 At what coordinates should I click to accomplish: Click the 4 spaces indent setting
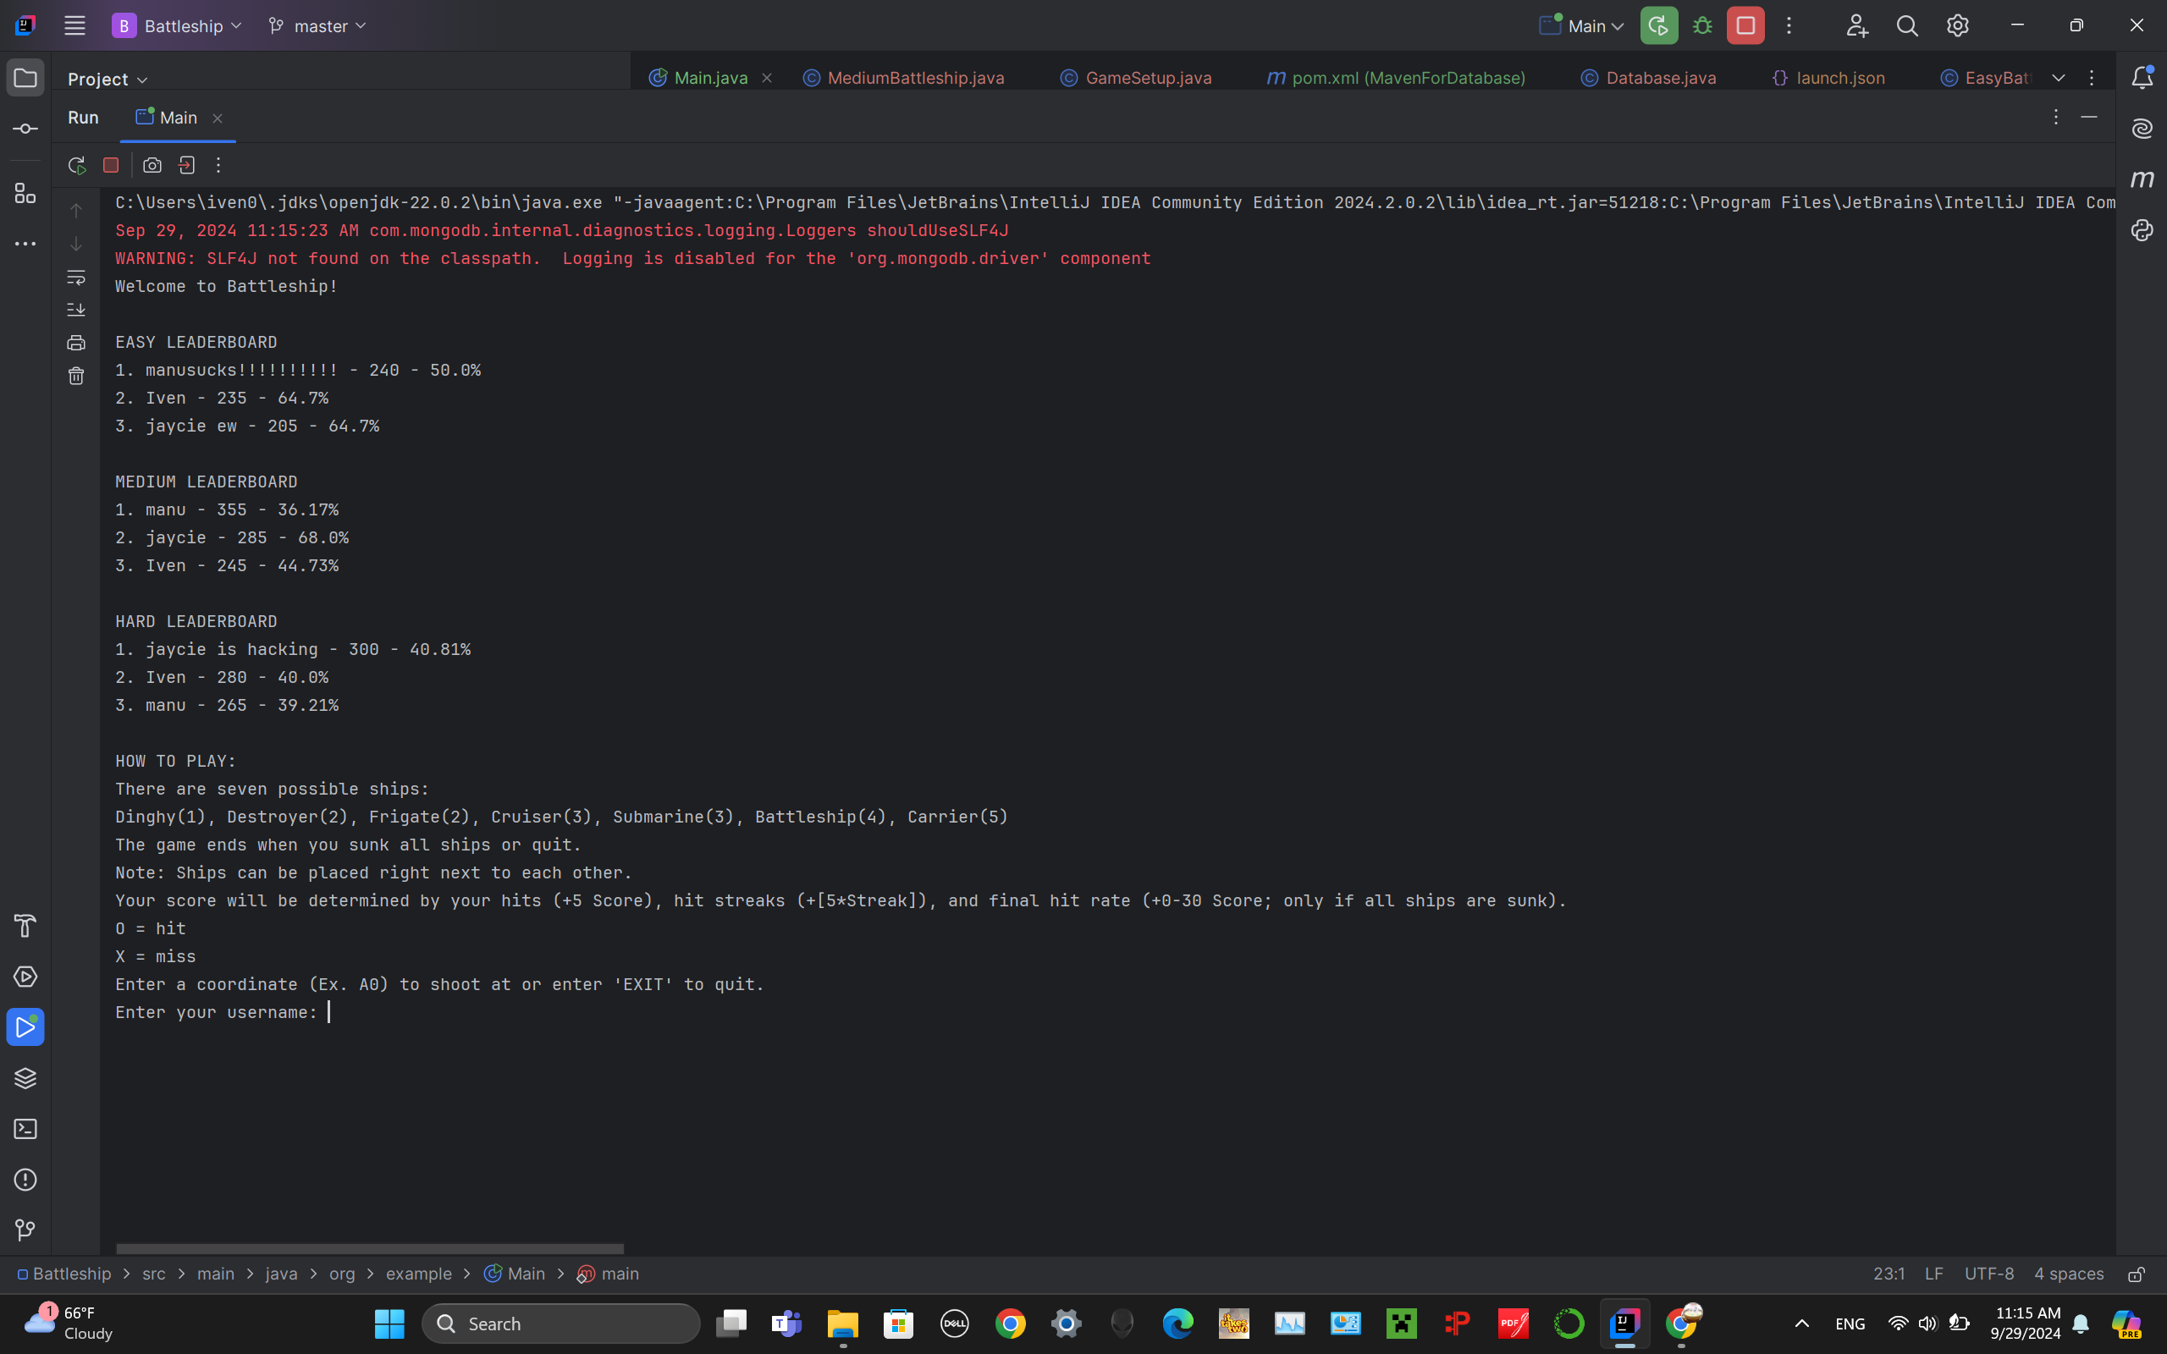(2069, 1274)
